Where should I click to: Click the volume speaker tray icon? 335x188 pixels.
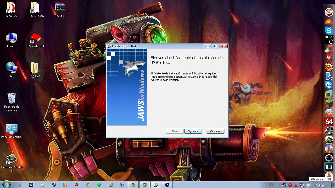point(308,185)
